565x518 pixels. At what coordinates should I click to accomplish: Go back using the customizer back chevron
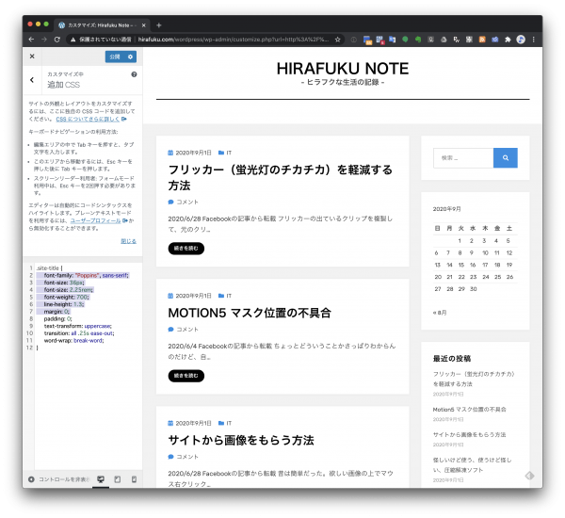point(31,80)
